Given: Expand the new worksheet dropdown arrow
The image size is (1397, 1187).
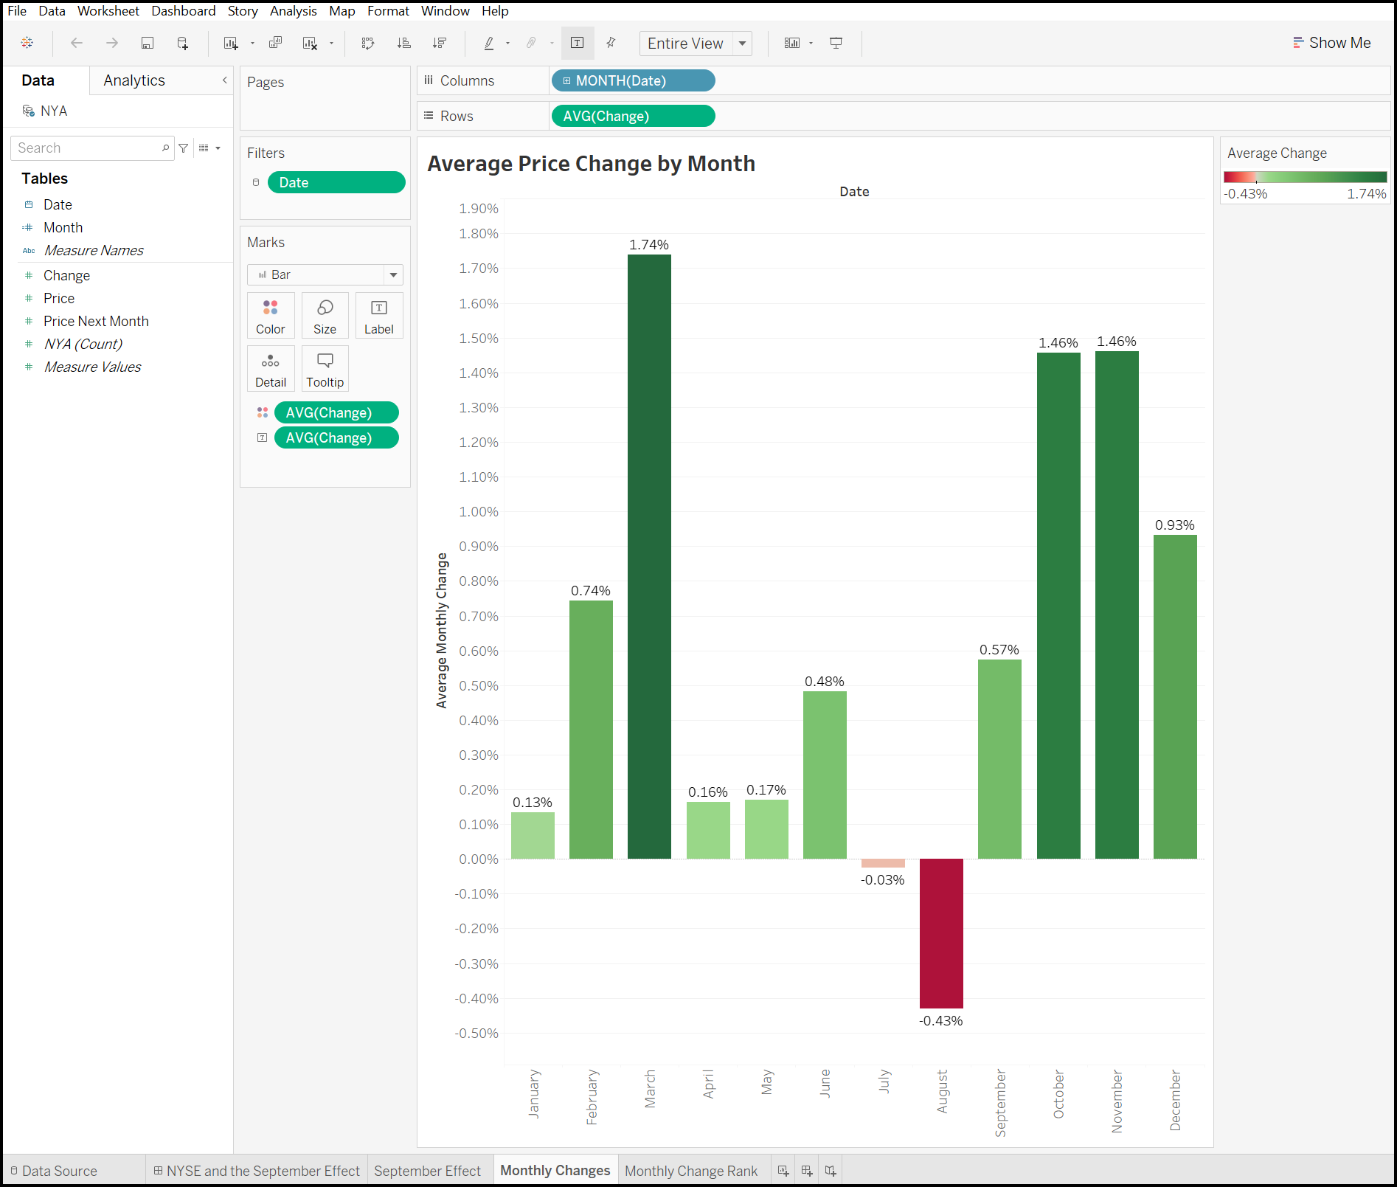Looking at the screenshot, I should point(252,44).
